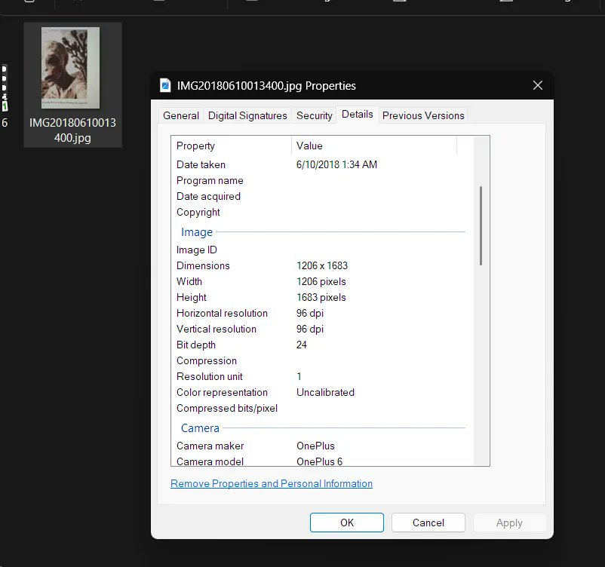Select the Compressed bits/pixel property
Screen dimensions: 605x567
(x=227, y=408)
